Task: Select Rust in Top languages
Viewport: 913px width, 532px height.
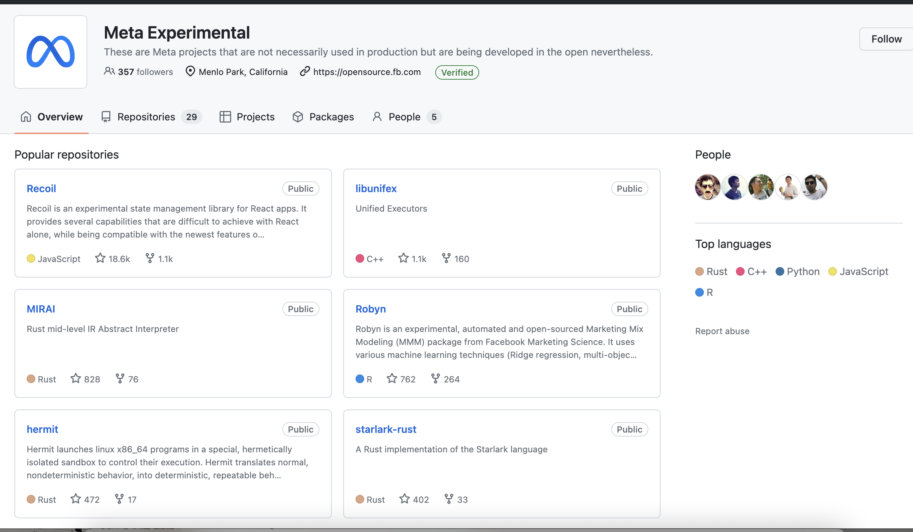Action: tap(716, 271)
